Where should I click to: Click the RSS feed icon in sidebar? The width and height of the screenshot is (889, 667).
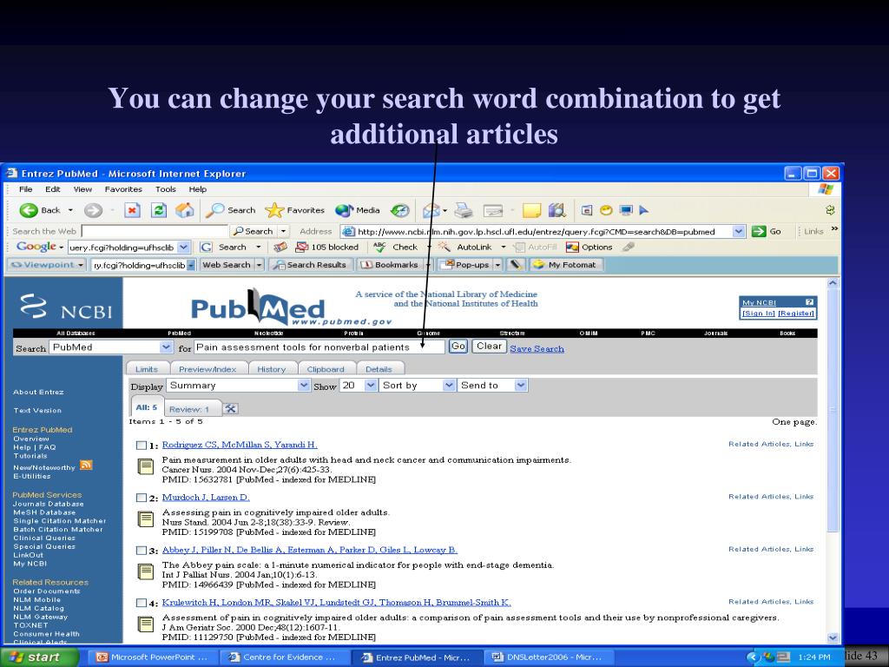(86, 466)
